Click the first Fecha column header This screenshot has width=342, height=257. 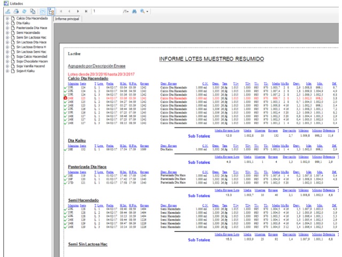click(x=110, y=84)
